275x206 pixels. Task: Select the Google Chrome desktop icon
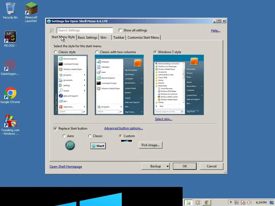pyautogui.click(x=10, y=95)
